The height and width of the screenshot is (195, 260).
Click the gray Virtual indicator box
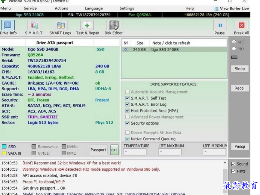(34, 153)
